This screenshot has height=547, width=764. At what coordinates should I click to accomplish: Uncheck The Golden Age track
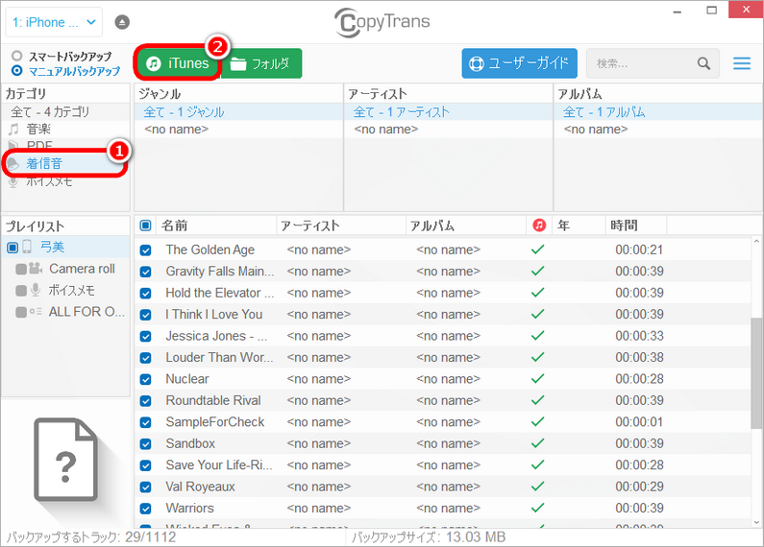[145, 250]
